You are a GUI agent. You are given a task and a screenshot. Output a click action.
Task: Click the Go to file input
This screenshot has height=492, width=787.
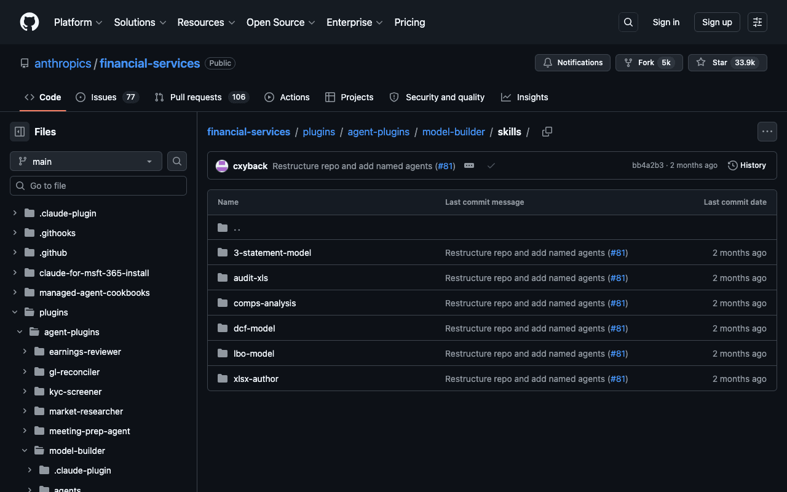click(98, 186)
